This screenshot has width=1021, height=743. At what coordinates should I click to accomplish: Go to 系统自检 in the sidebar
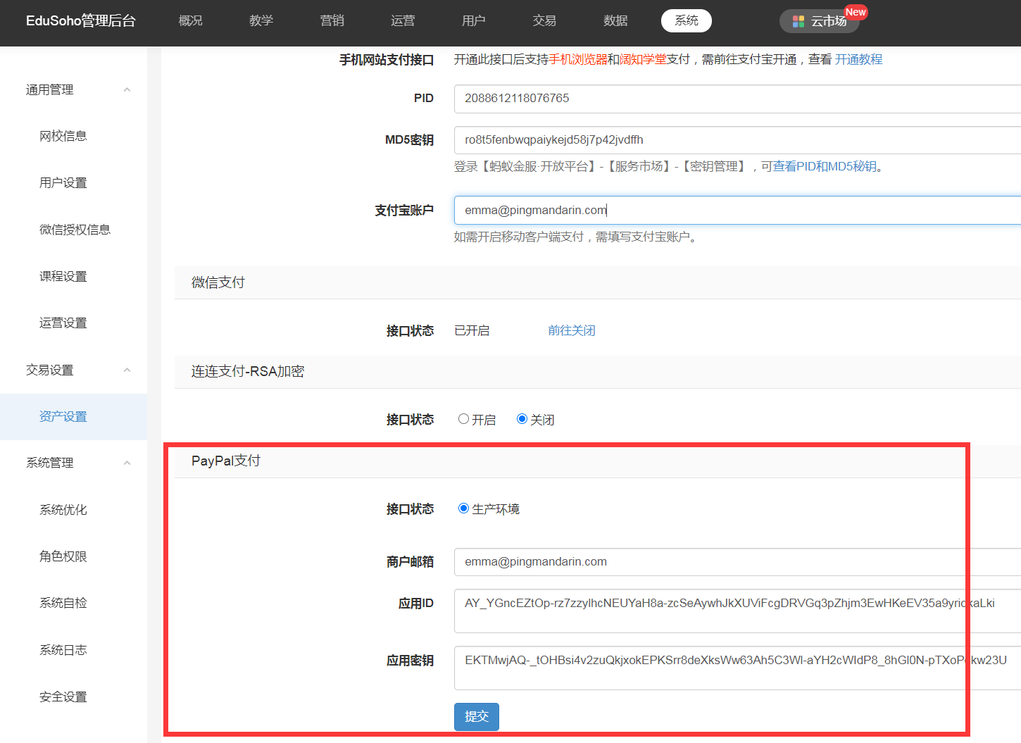tap(63, 603)
